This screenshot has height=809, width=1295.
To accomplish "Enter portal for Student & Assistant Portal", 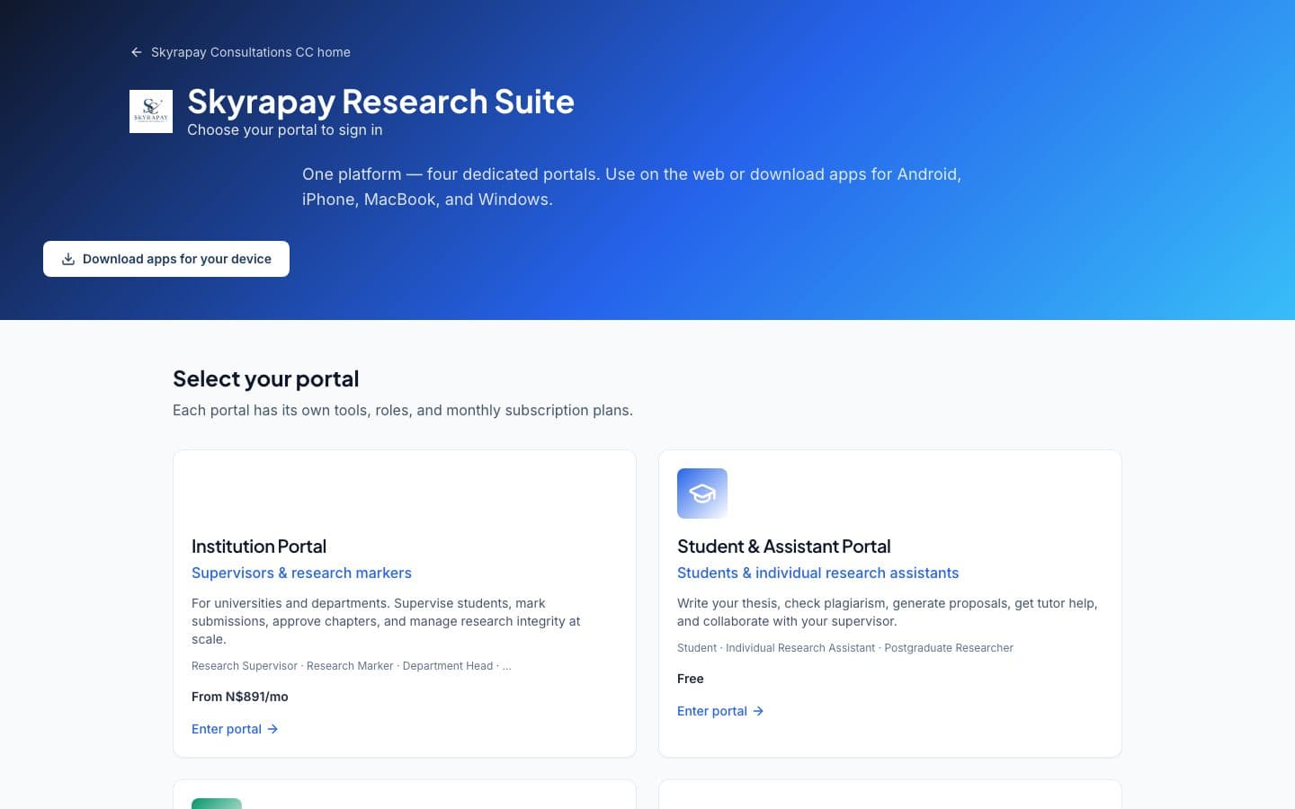I will click(x=720, y=711).
